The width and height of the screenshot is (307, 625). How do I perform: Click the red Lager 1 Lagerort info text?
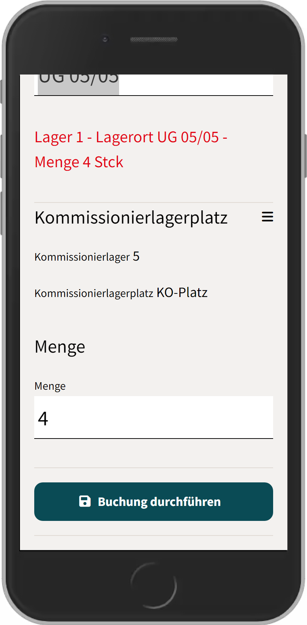click(131, 150)
